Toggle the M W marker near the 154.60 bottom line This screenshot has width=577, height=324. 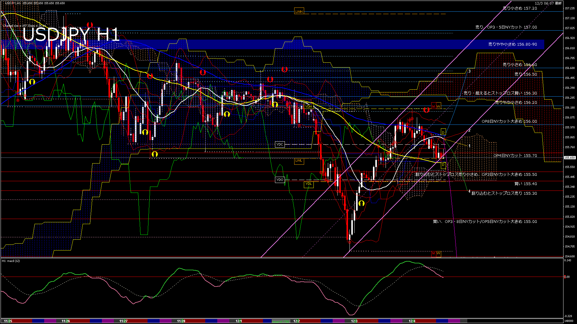(x=436, y=253)
